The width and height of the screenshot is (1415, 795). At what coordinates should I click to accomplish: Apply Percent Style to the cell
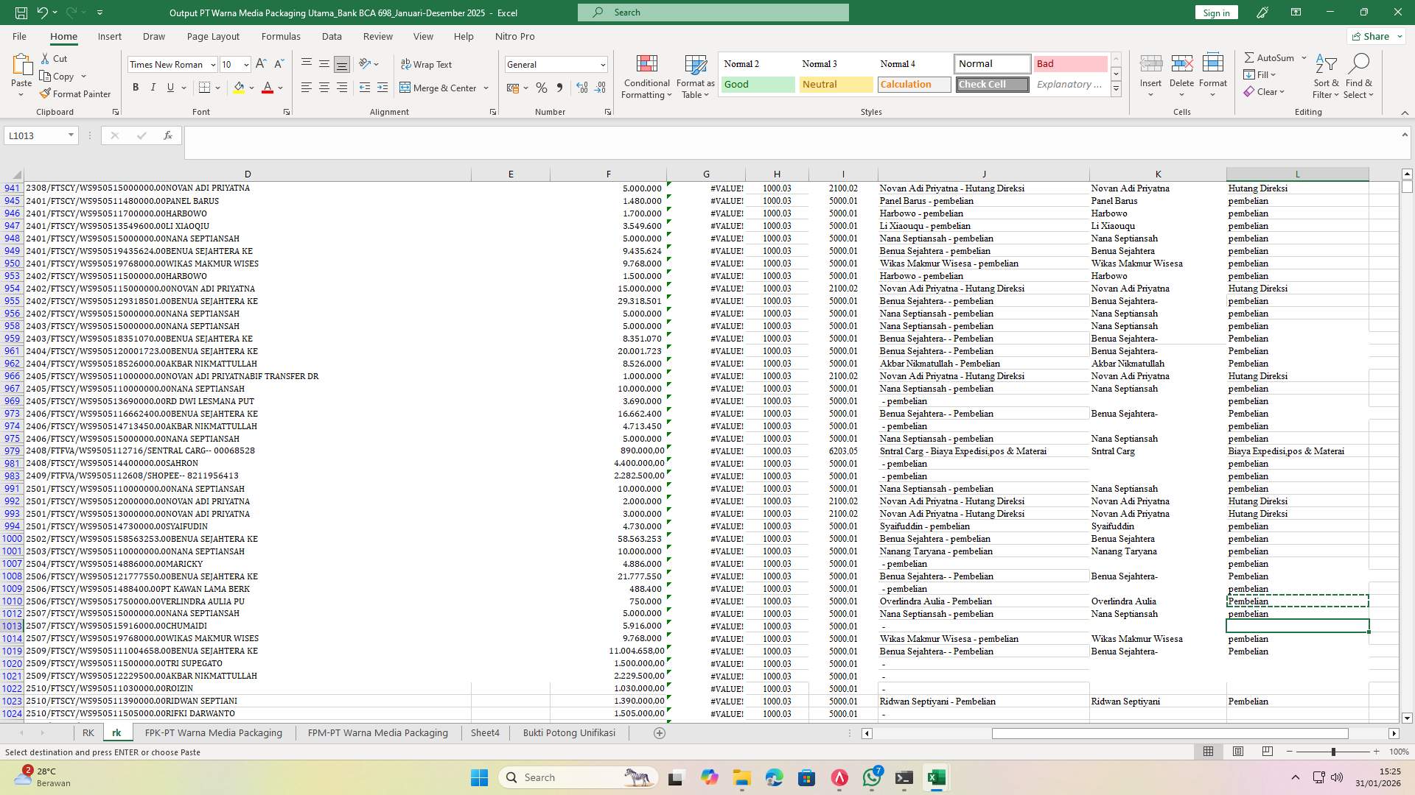pyautogui.click(x=542, y=88)
